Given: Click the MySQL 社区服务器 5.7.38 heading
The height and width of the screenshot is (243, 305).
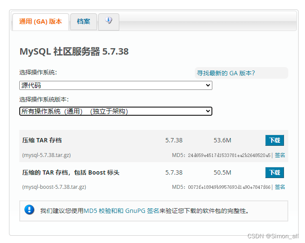Looking at the screenshot, I should coord(74,52).
